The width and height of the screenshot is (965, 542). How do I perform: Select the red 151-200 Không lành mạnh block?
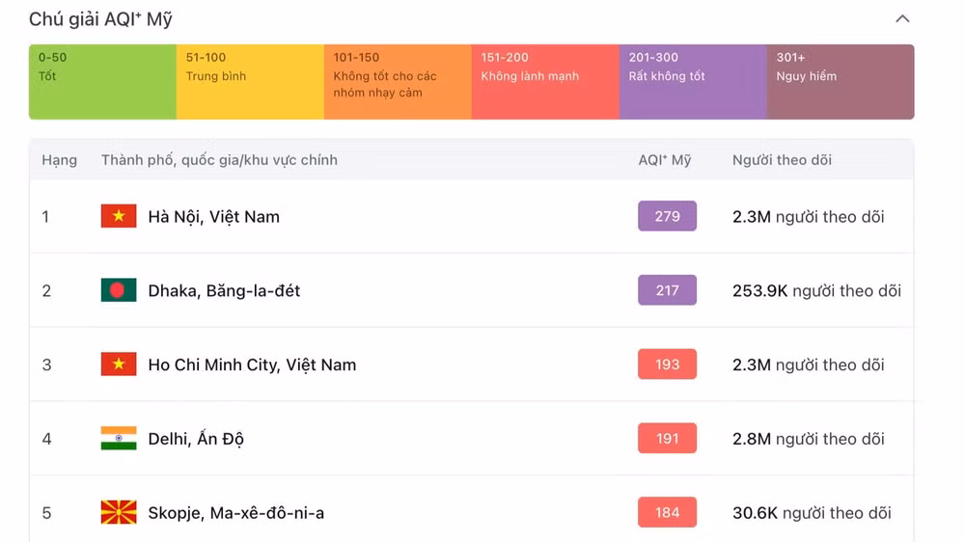(546, 82)
